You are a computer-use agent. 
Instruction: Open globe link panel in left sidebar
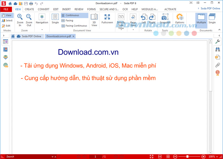point(6,65)
